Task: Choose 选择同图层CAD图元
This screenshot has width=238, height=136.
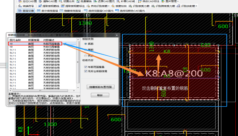Action: 99,11
